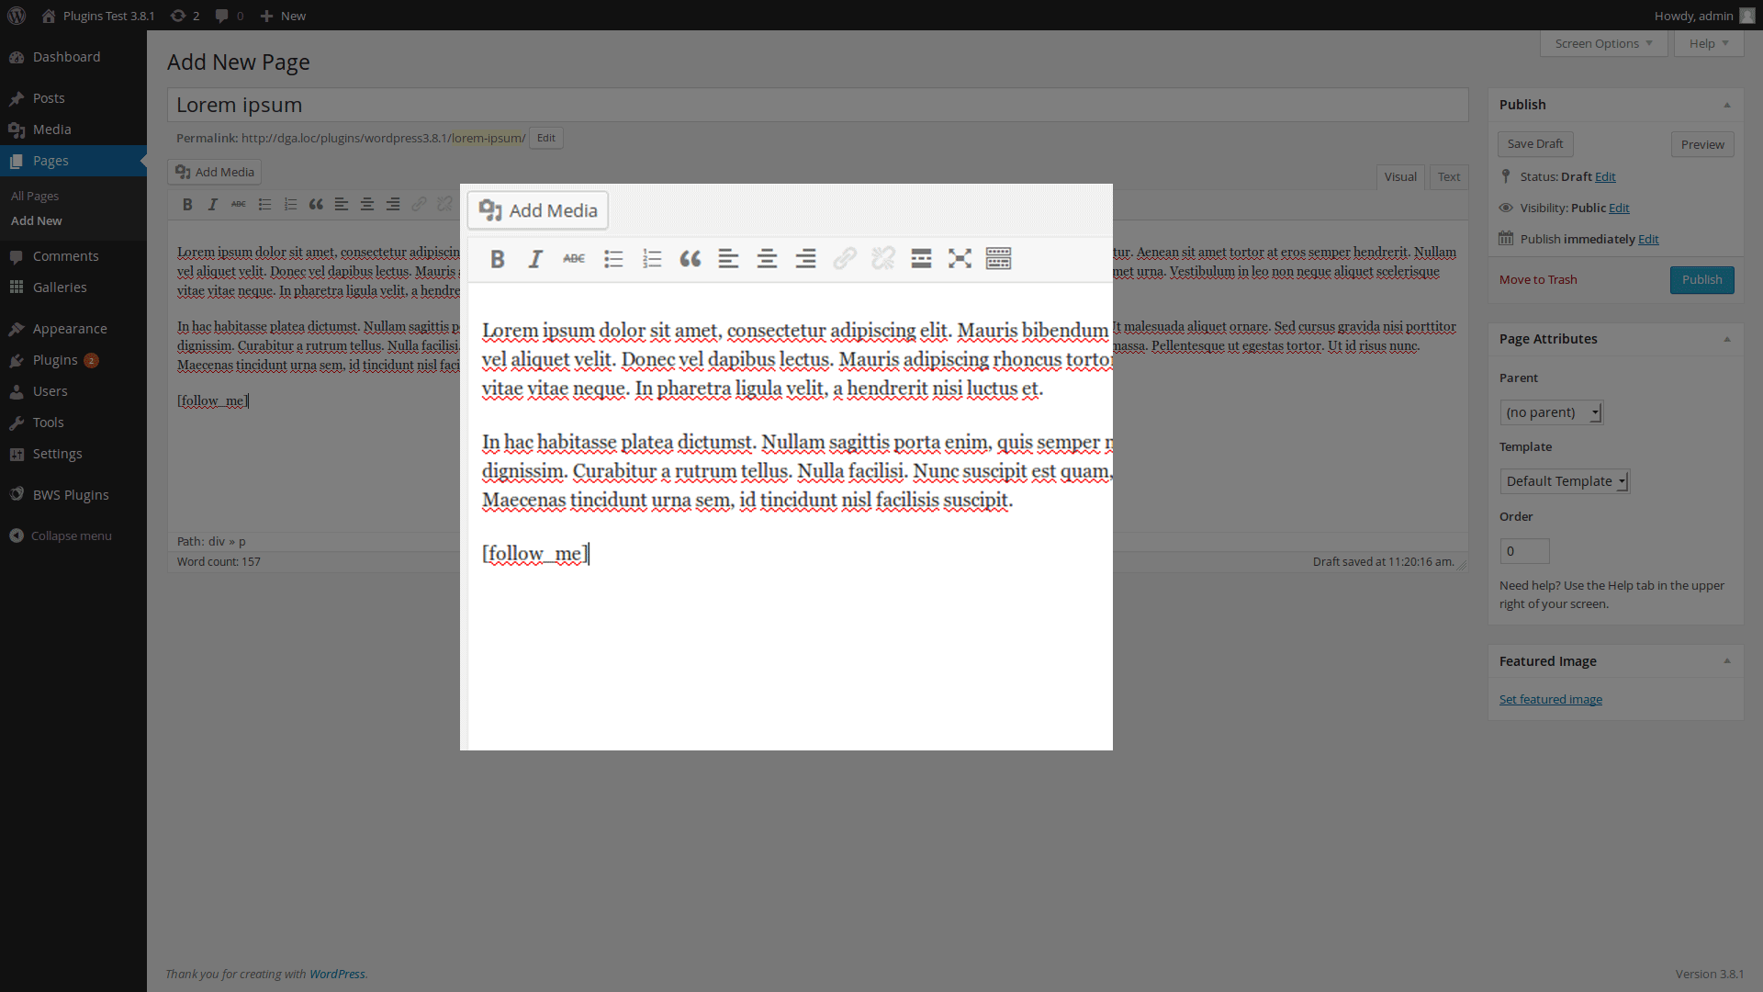Screen dimensions: 1763x992
Task: Click Unlink in the enlarged toolbar
Action: [x=883, y=259]
